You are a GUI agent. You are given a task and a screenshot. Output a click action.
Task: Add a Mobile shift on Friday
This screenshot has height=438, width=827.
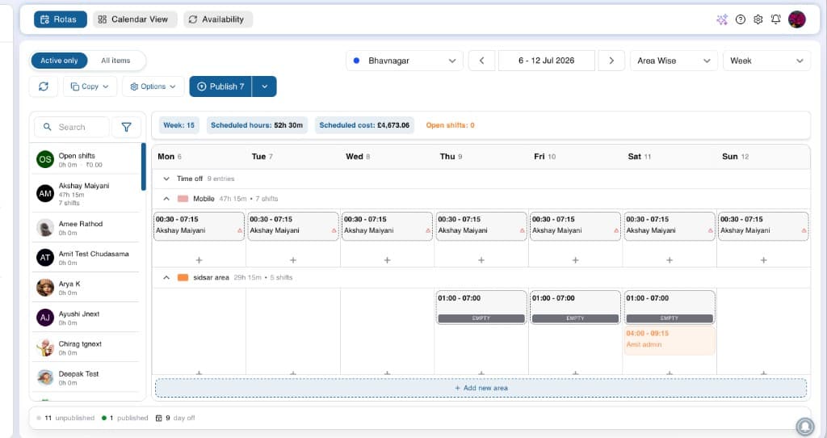tap(575, 260)
